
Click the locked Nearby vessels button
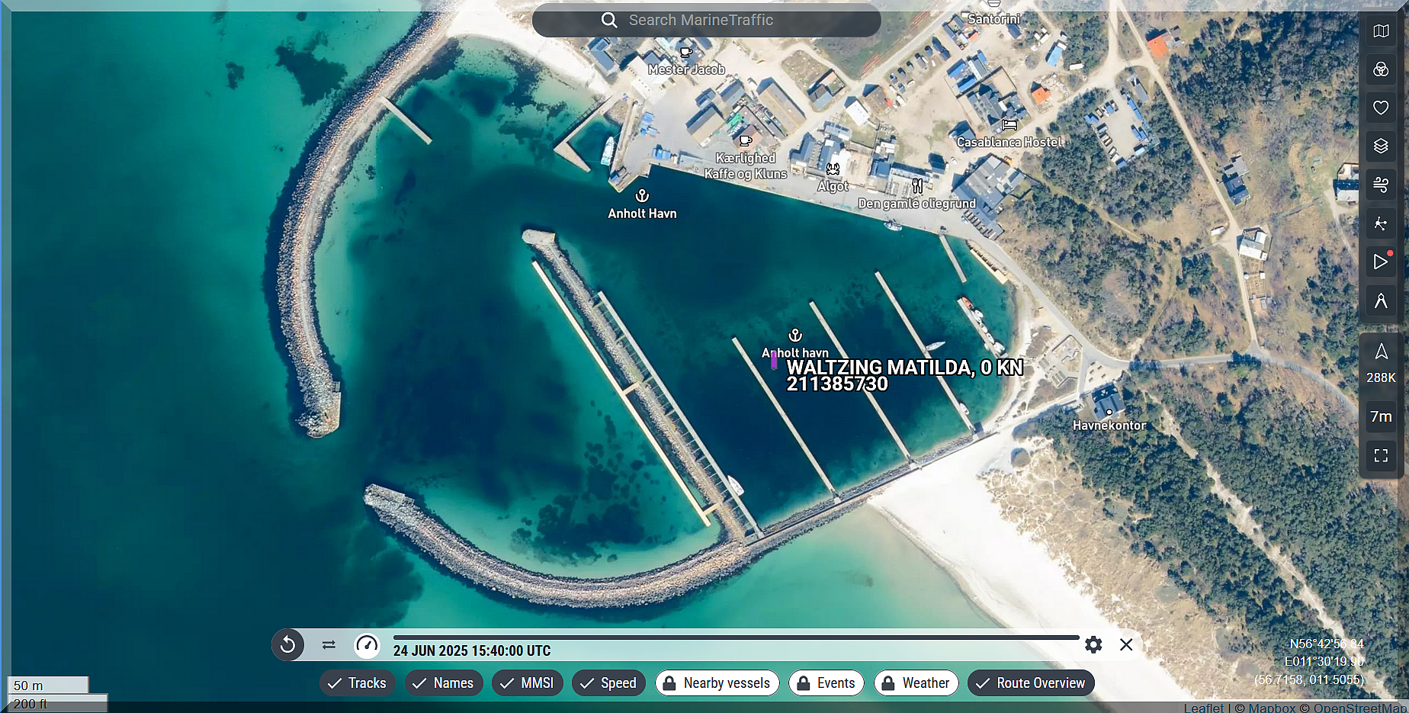pyautogui.click(x=717, y=683)
